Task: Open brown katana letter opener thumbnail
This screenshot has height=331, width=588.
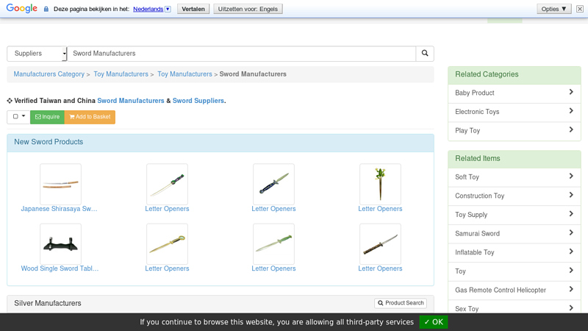Action: click(x=380, y=244)
